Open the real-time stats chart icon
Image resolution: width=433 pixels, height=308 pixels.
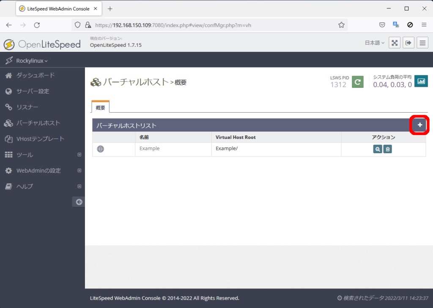[x=421, y=81]
